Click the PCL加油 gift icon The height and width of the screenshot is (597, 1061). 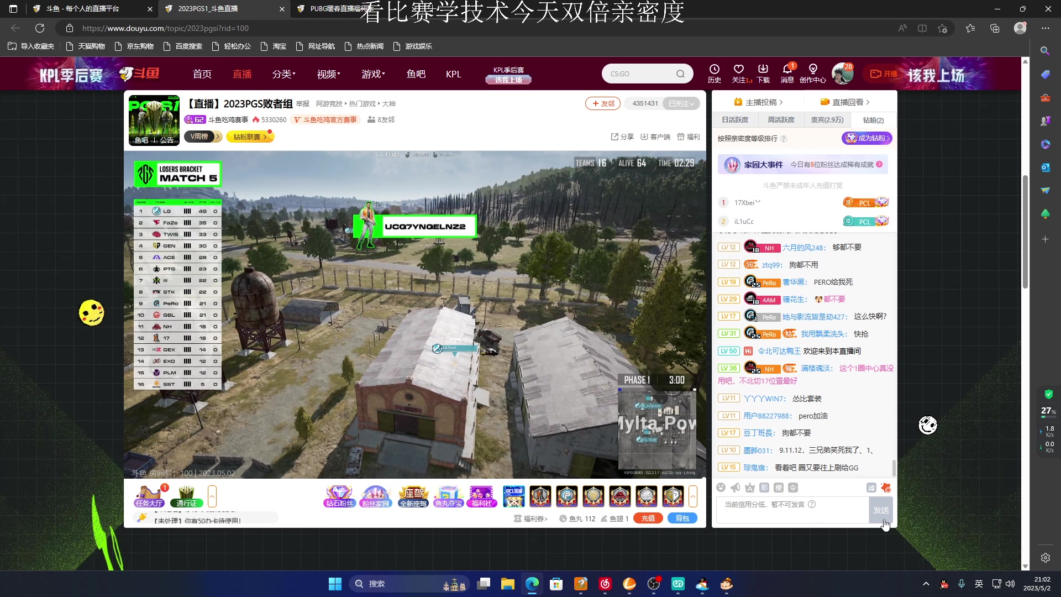coord(513,496)
